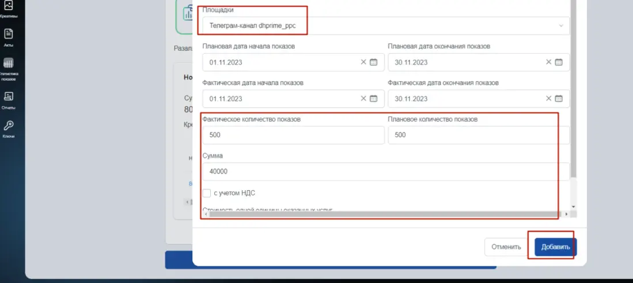This screenshot has width=633, height=283.
Task: Open calendar for actual start date
Action: point(373,99)
